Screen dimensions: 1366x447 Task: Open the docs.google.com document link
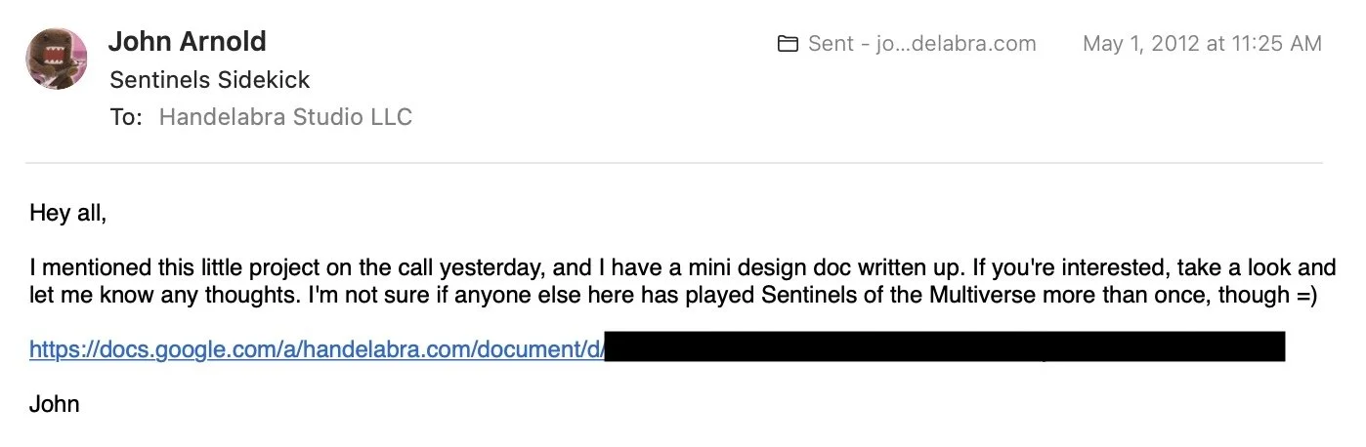(318, 347)
